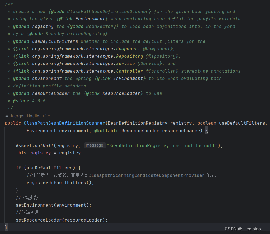Image resolution: width=270 pixels, height=234 pixels.
Task: Click the 'if (useDefaultFilters)' condition
Action: (x=46, y=168)
